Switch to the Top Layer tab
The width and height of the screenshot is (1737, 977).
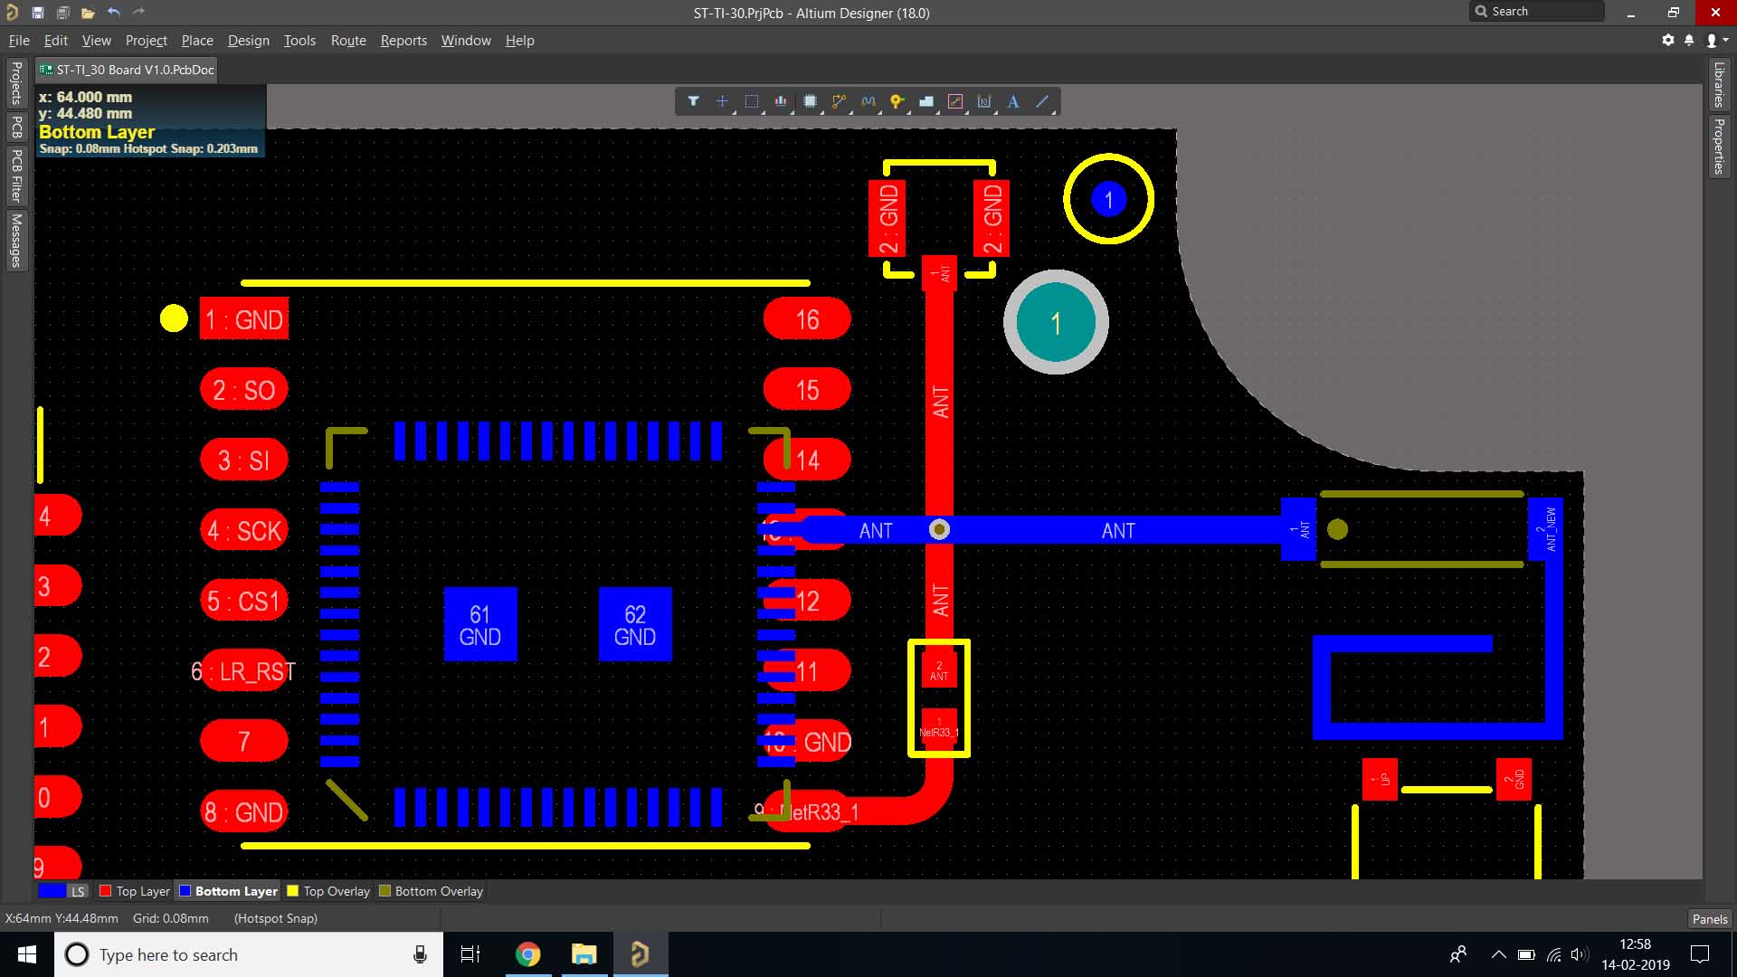pos(134,891)
